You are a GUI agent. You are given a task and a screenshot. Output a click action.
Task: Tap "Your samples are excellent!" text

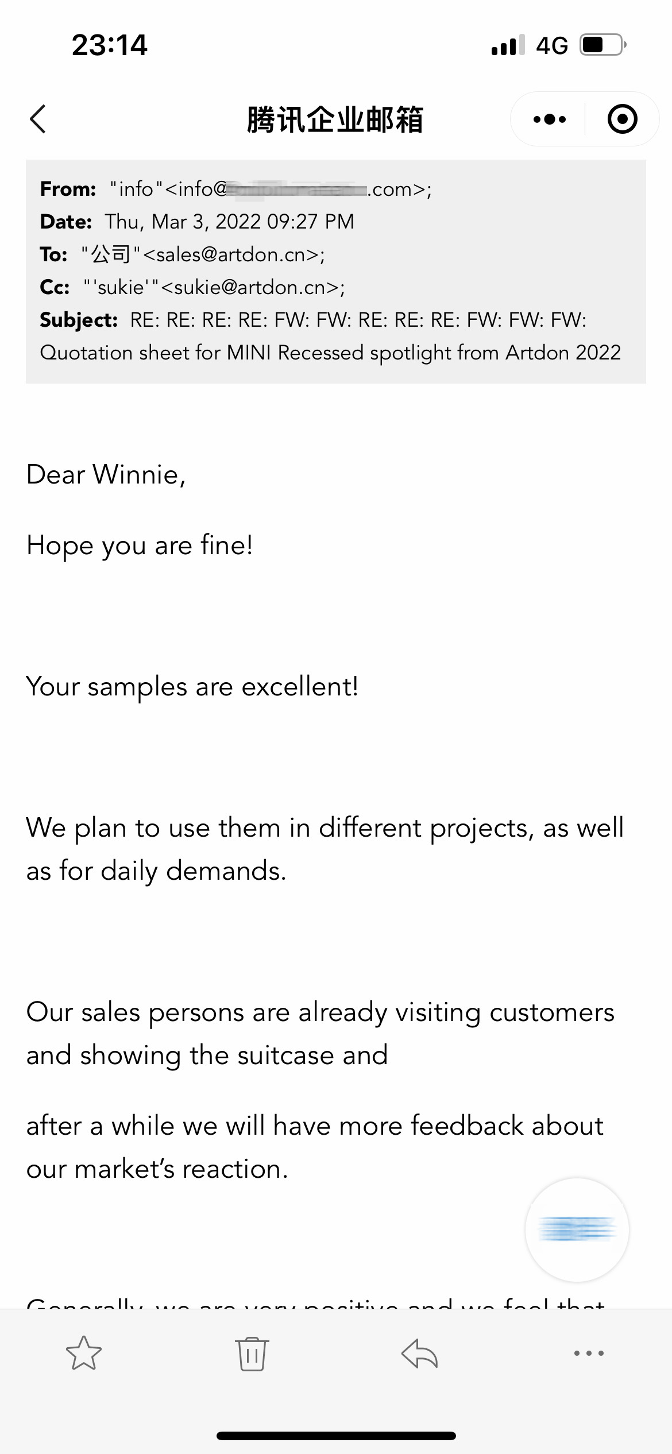click(x=192, y=686)
